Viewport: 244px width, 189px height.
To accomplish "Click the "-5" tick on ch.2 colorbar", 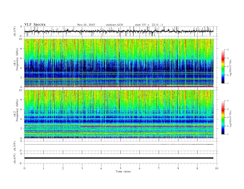I will 227,117.
